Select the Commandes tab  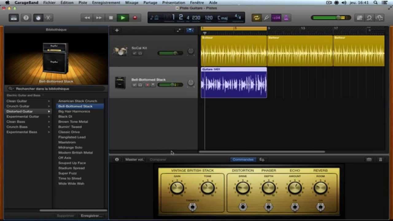(x=243, y=160)
